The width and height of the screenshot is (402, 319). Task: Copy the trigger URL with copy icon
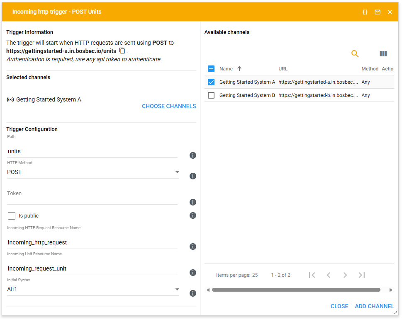[122, 51]
